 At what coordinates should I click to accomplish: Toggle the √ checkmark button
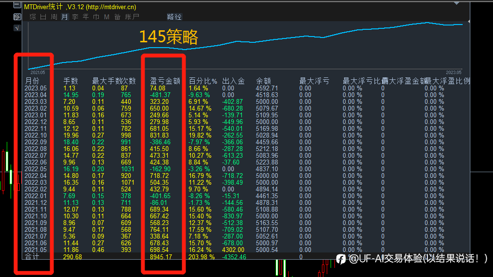[x=17, y=28]
